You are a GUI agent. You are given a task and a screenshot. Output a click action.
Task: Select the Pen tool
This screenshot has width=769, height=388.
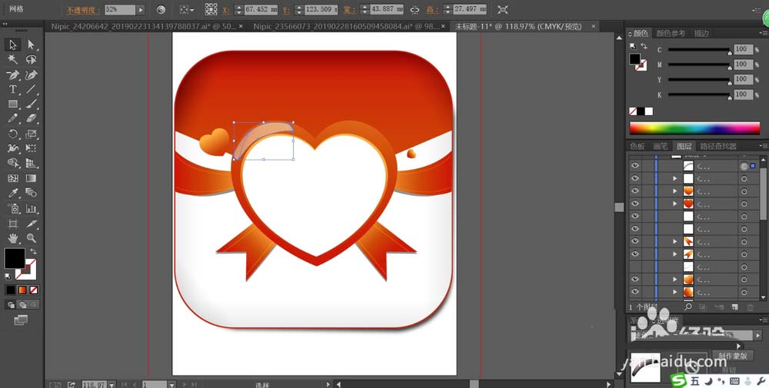point(13,75)
